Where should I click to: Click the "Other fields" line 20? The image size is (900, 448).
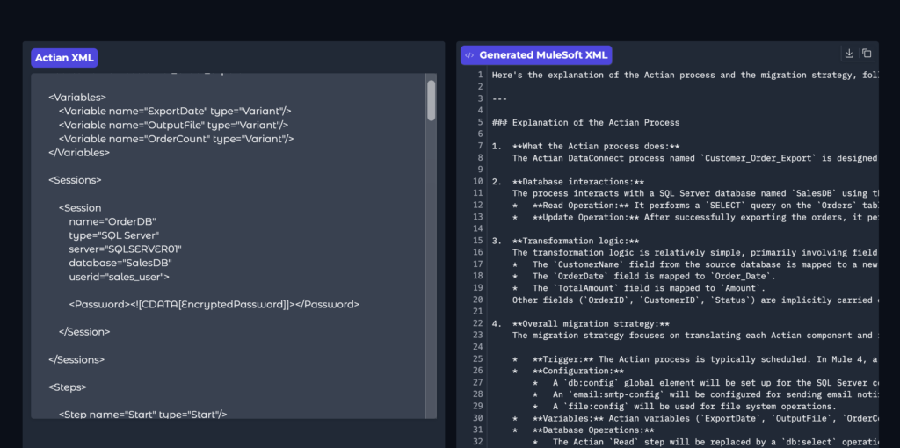tap(695, 300)
